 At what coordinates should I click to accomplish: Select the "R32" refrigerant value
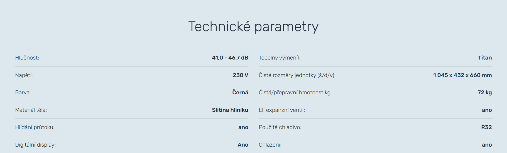(486, 127)
